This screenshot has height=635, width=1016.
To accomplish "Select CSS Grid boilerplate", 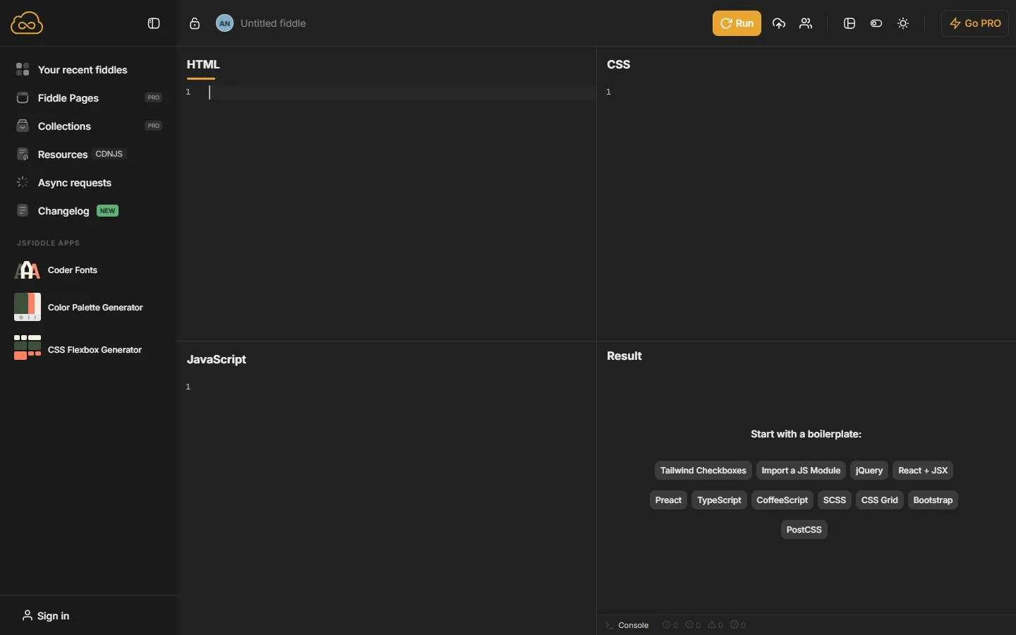I will coord(880,500).
